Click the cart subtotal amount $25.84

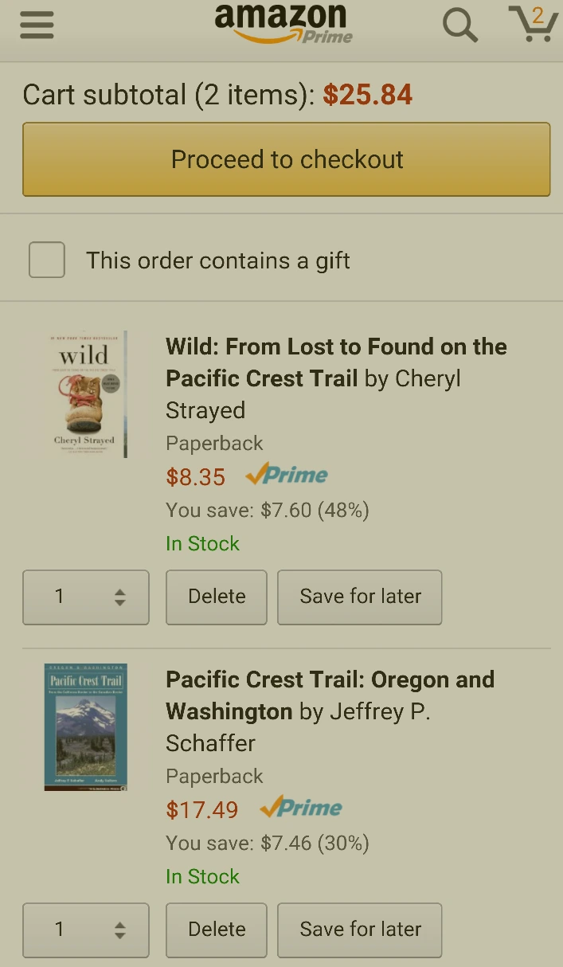(x=368, y=96)
